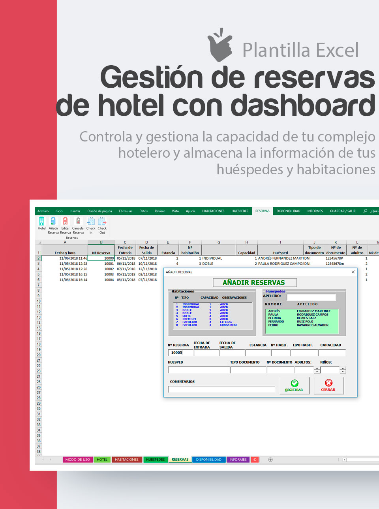Select guest BELINDA KEPNES SAEZ
379x509 pixels.
pos(302,318)
